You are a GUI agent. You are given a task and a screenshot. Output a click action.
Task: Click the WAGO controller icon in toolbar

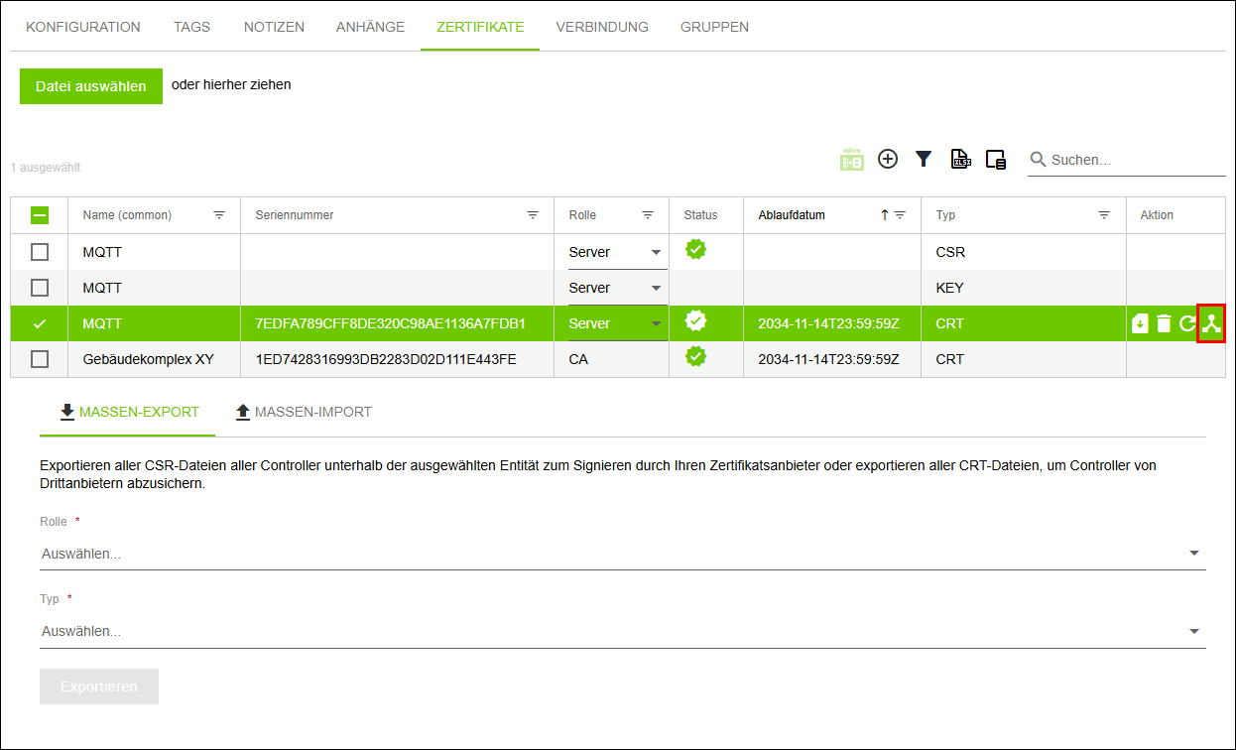(852, 159)
